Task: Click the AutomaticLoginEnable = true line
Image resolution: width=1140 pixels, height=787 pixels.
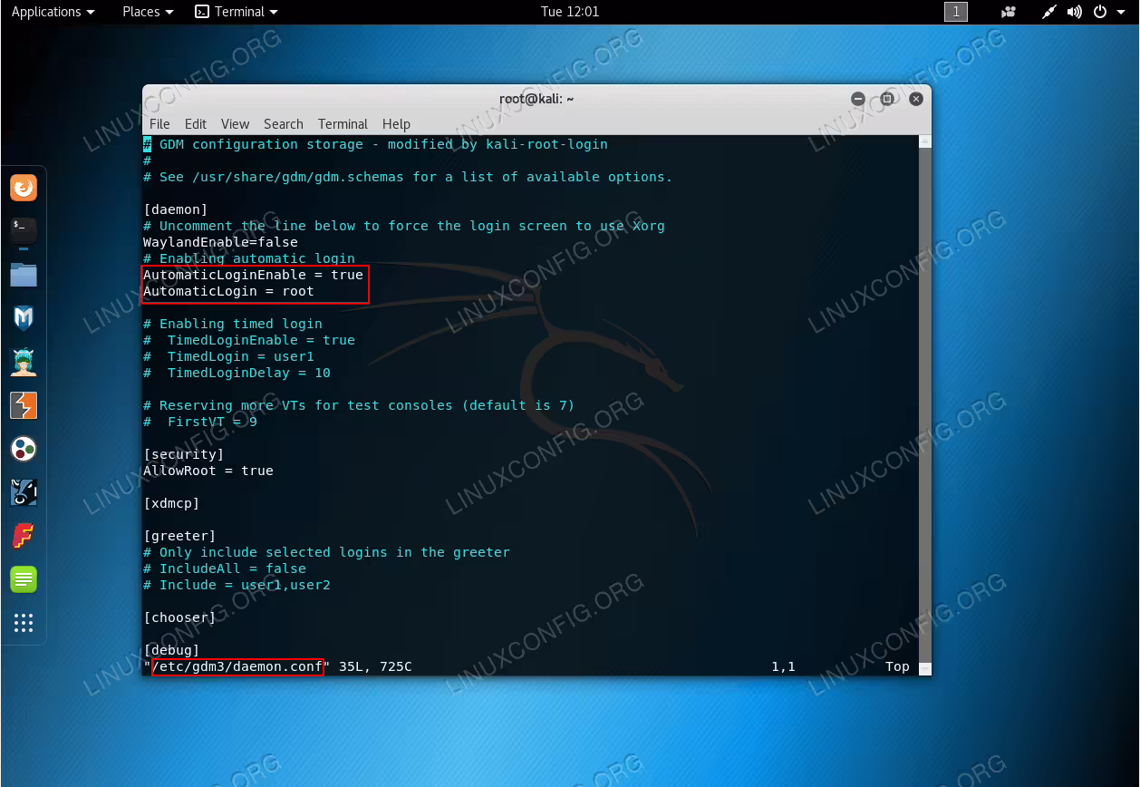Action: (x=253, y=275)
